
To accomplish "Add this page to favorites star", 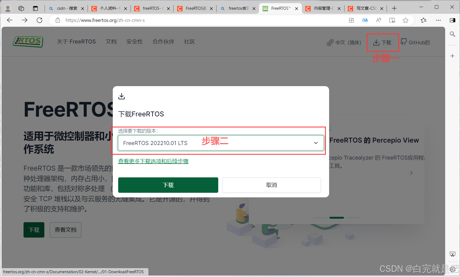I will (x=405, y=20).
